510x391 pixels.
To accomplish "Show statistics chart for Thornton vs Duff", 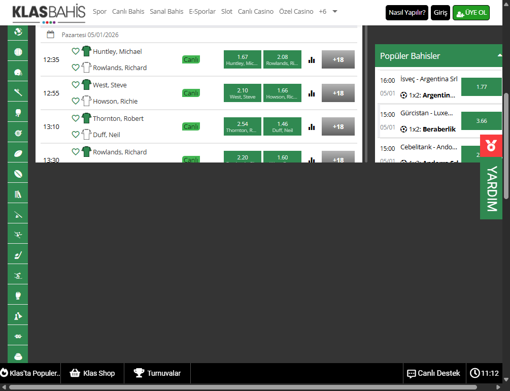I will click(x=312, y=126).
